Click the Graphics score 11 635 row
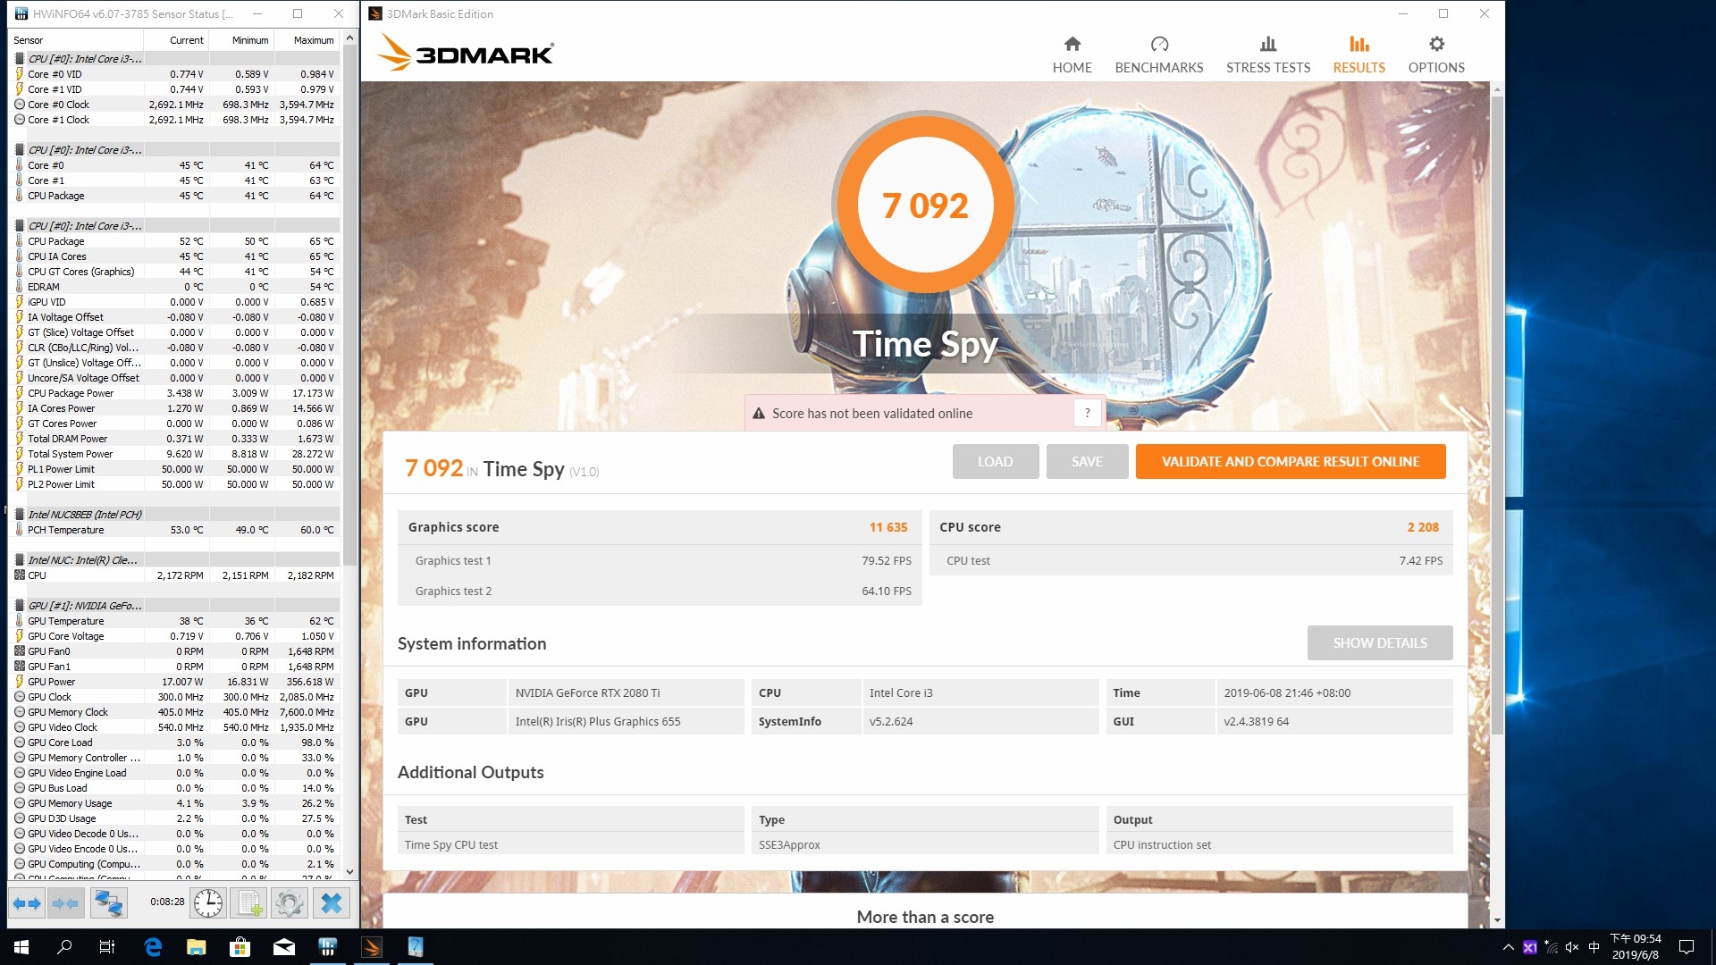The image size is (1716, 965). [x=659, y=527]
